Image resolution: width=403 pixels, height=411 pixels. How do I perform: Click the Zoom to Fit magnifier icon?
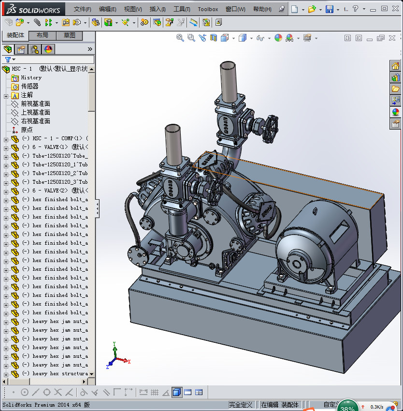coord(180,38)
